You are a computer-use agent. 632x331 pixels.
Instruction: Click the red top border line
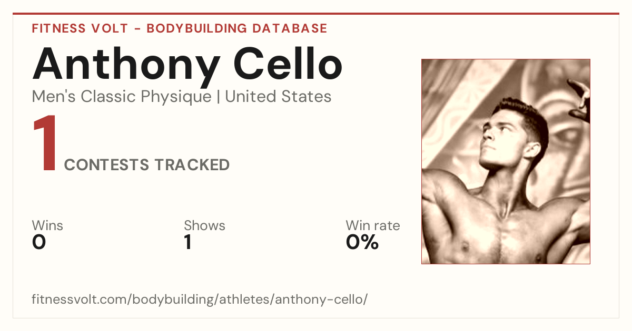pyautogui.click(x=316, y=14)
